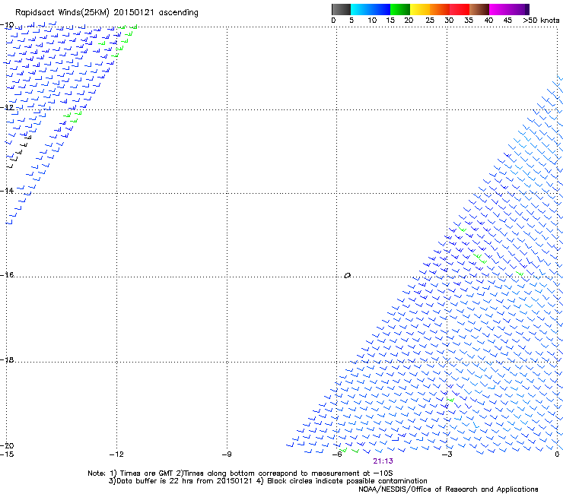Click the purple '21:13' time label
Viewport: 563px width, 494px height.
(383, 461)
